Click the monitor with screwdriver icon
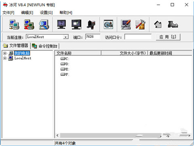194x146 pixels. click(x=126, y=25)
